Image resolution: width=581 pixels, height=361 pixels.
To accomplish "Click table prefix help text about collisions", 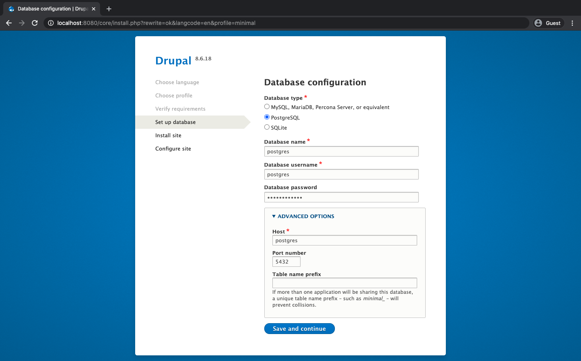I will [x=343, y=299].
